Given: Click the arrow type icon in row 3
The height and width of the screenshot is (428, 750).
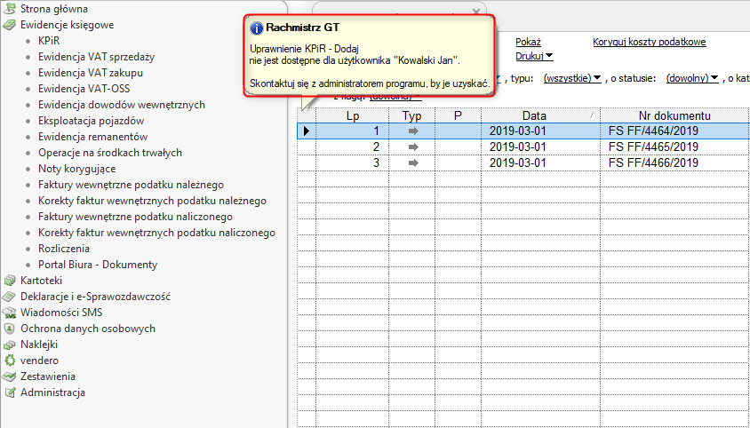Looking at the screenshot, I should [413, 163].
